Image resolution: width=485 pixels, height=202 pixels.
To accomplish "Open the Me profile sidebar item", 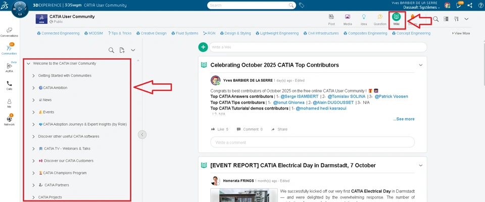I will (9, 103).
